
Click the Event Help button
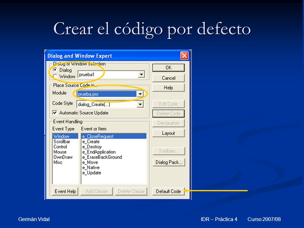click(x=65, y=191)
